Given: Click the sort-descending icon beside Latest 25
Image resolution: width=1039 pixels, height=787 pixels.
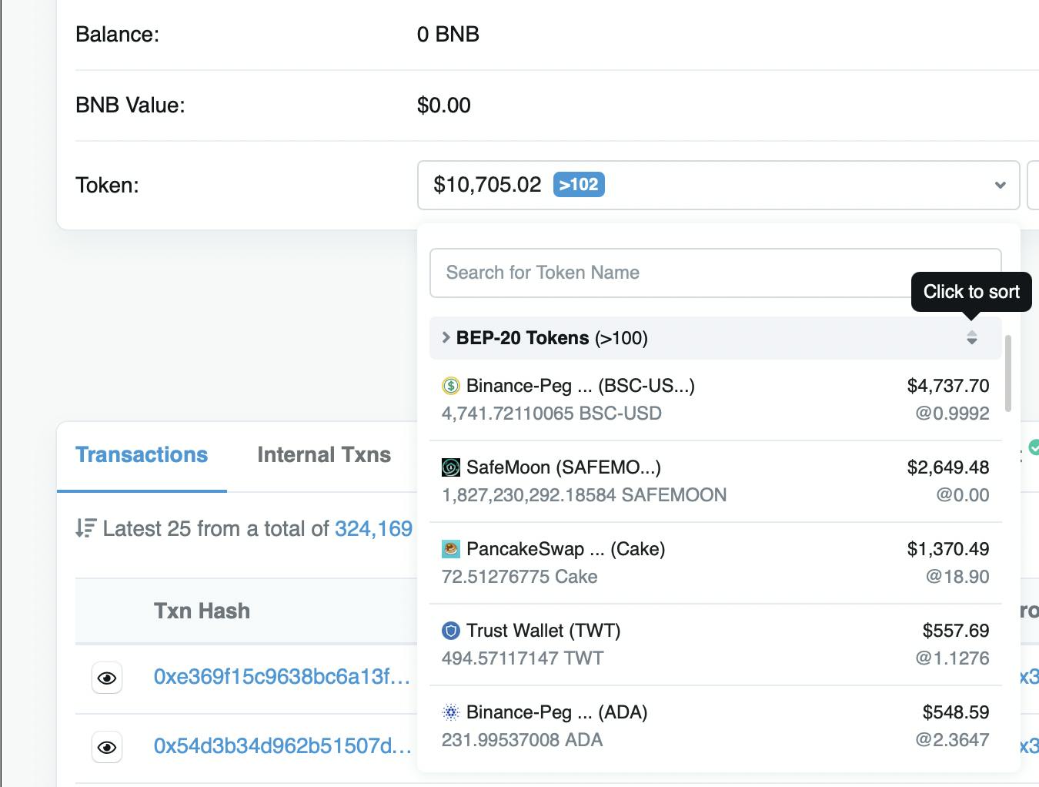Looking at the screenshot, I should 85,529.
